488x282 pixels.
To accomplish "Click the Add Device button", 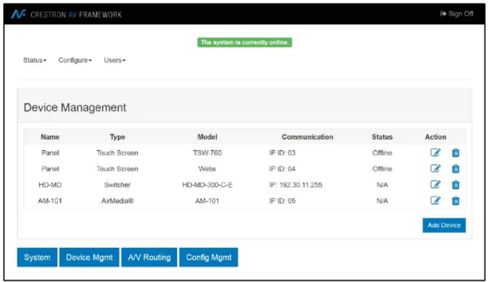I will [444, 225].
